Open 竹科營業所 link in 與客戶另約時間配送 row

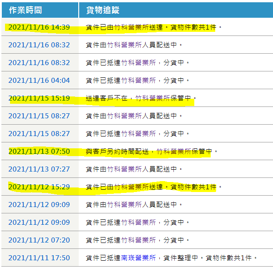[x=174, y=152]
